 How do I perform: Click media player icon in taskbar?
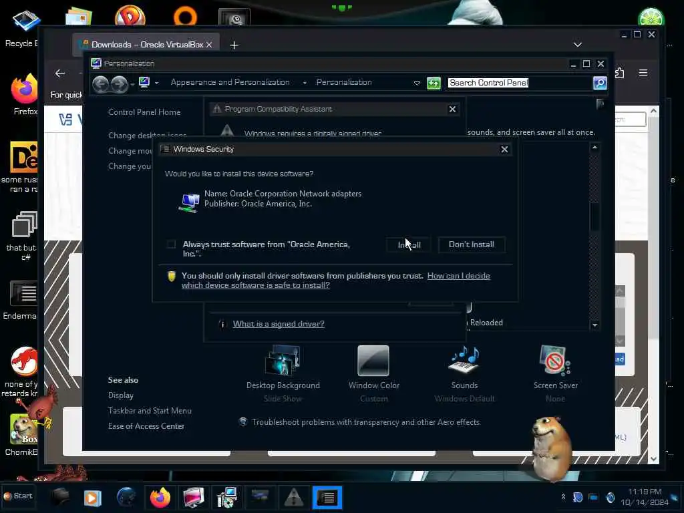coord(92,498)
